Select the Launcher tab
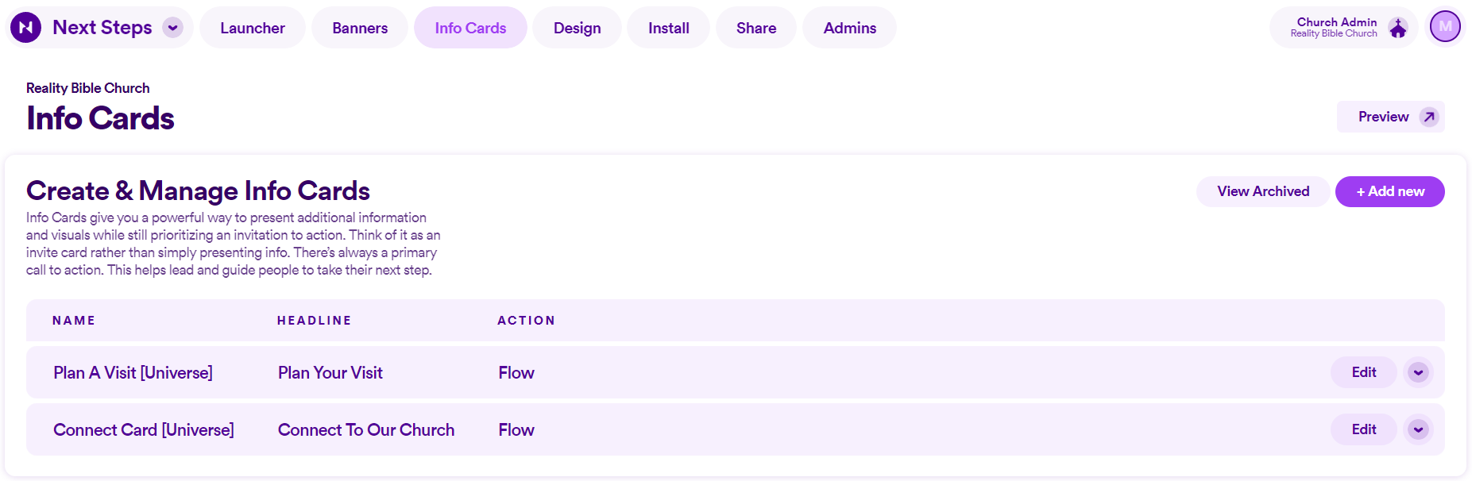Screen dimensions: 1472x481 click(x=252, y=27)
